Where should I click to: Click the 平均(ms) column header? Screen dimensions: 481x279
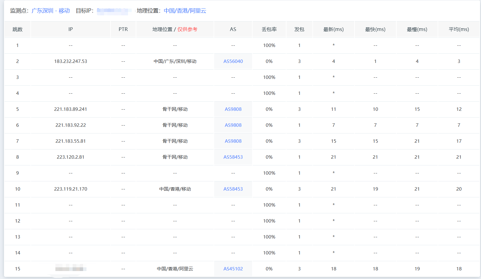(x=459, y=29)
